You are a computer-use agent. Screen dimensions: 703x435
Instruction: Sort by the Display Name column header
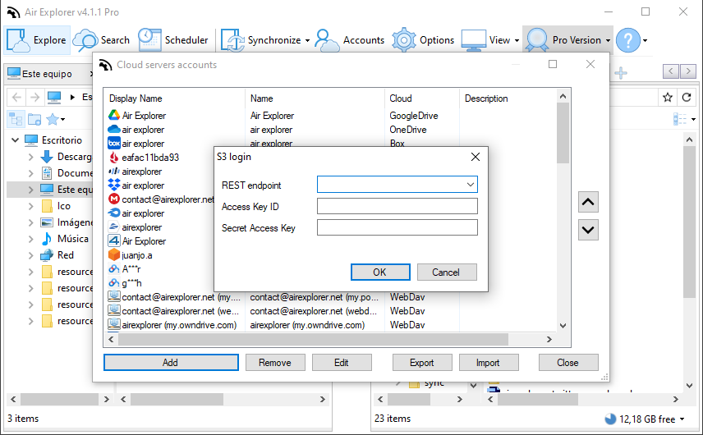coord(136,98)
